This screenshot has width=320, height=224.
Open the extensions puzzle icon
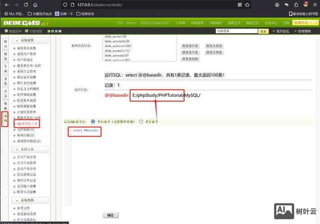click(296, 4)
